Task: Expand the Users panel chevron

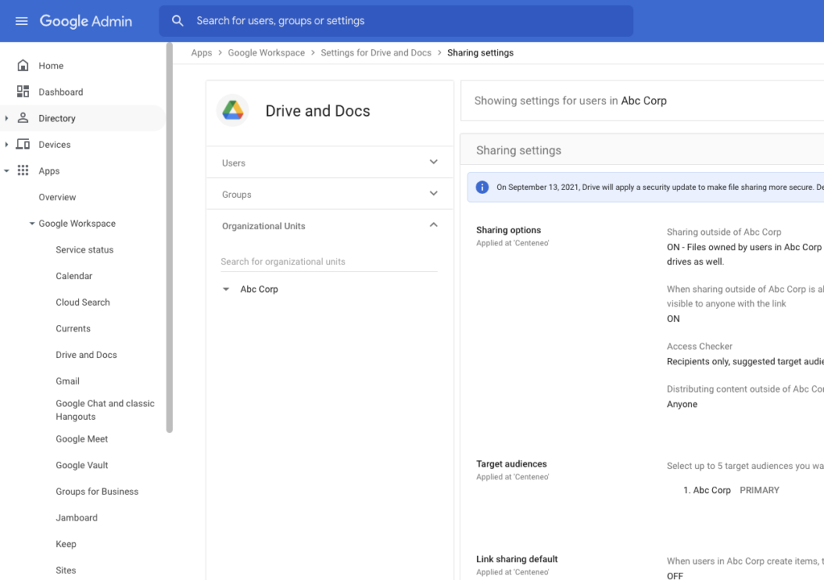Action: [434, 162]
